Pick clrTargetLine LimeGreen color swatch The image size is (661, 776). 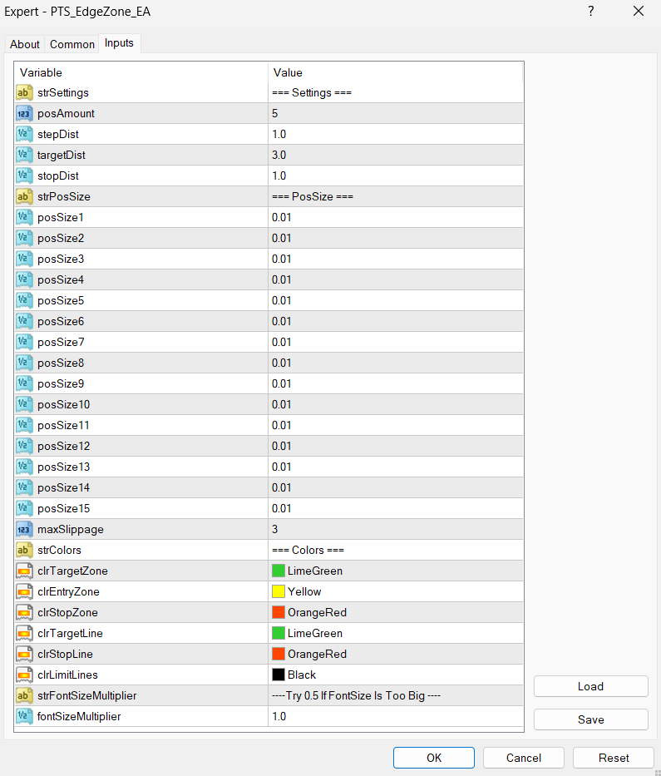pyautogui.click(x=279, y=633)
